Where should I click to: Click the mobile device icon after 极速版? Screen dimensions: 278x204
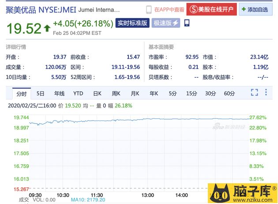point(187,23)
